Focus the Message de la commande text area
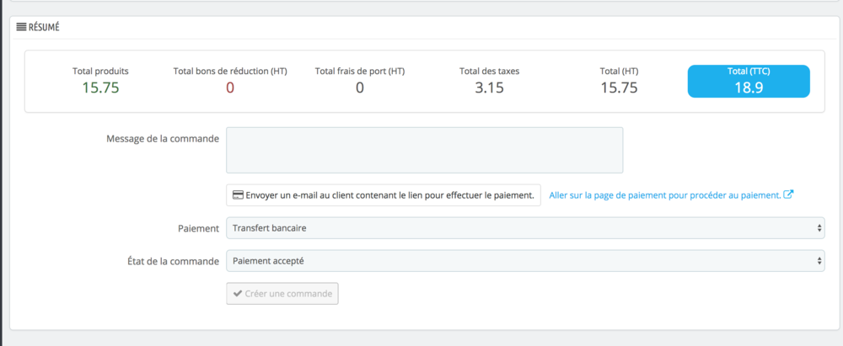The height and width of the screenshot is (346, 843). coord(425,151)
